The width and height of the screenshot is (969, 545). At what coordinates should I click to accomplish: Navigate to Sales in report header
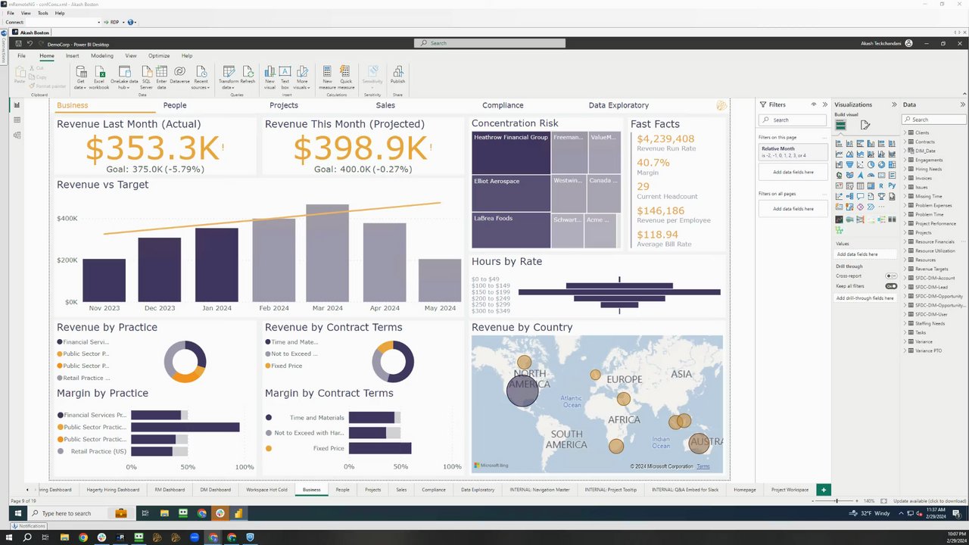pyautogui.click(x=385, y=105)
